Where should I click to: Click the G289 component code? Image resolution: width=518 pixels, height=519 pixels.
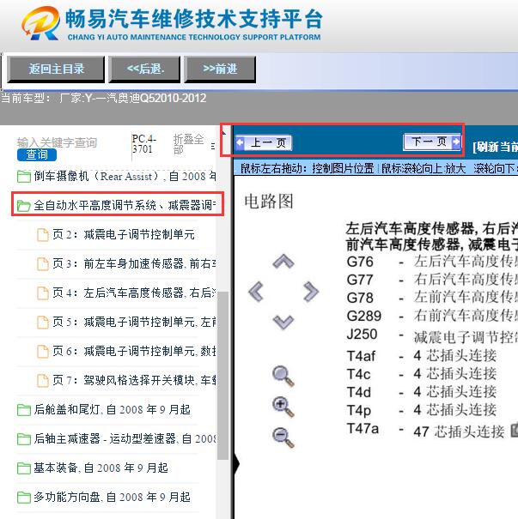364,316
